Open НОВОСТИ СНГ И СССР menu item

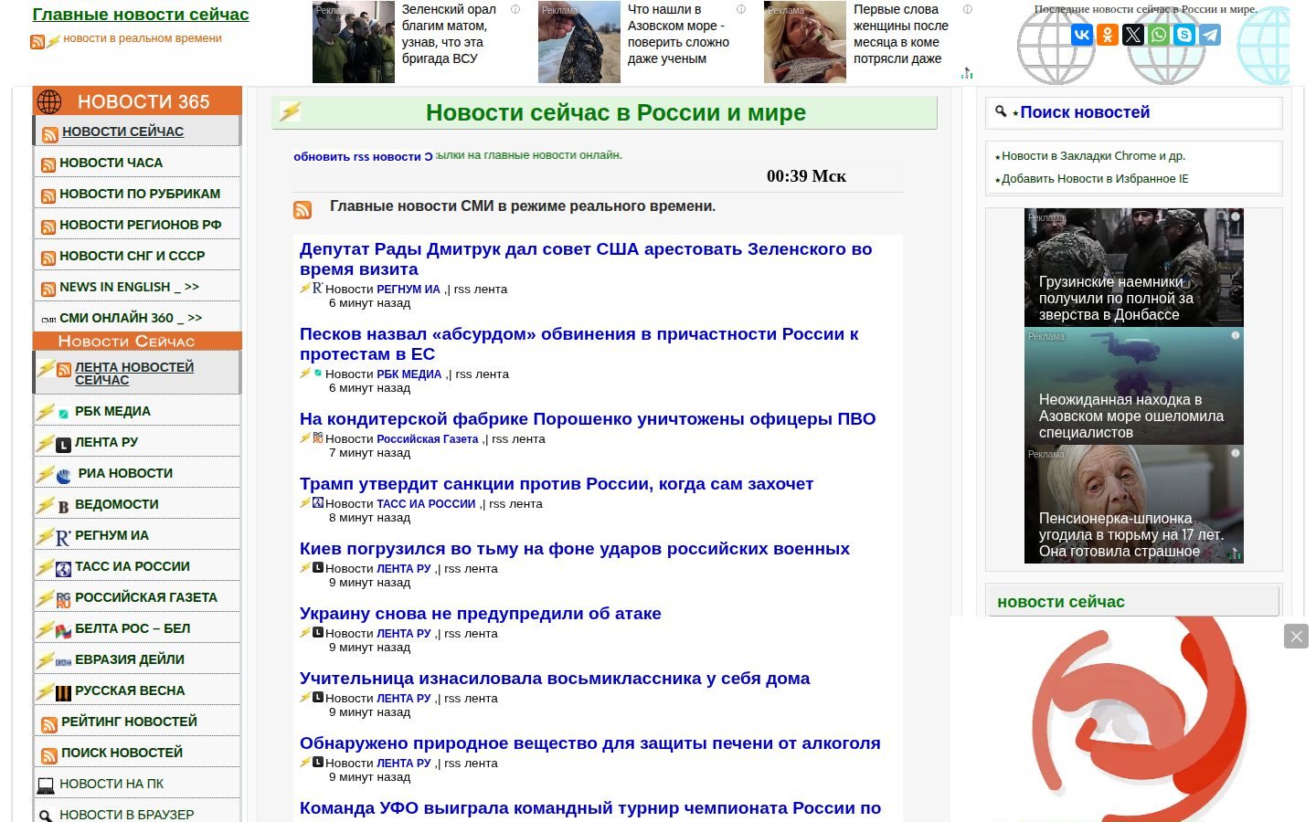pos(132,256)
